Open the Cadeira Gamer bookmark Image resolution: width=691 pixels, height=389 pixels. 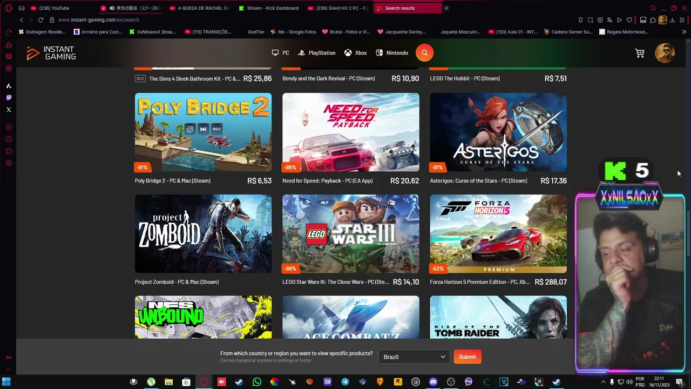568,32
